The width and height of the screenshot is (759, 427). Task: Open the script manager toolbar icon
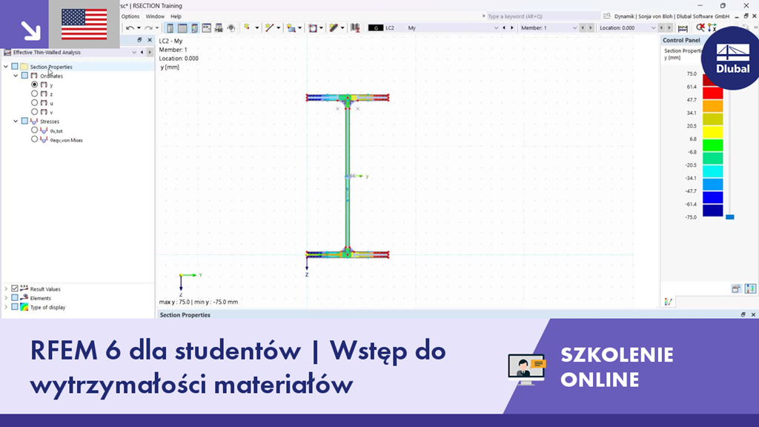pos(219,28)
